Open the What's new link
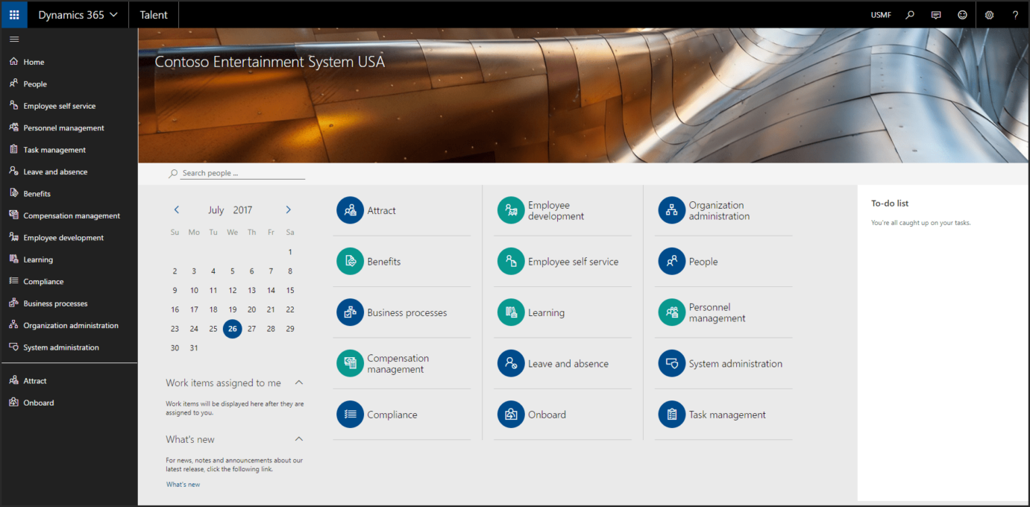1030x507 pixels. [183, 485]
